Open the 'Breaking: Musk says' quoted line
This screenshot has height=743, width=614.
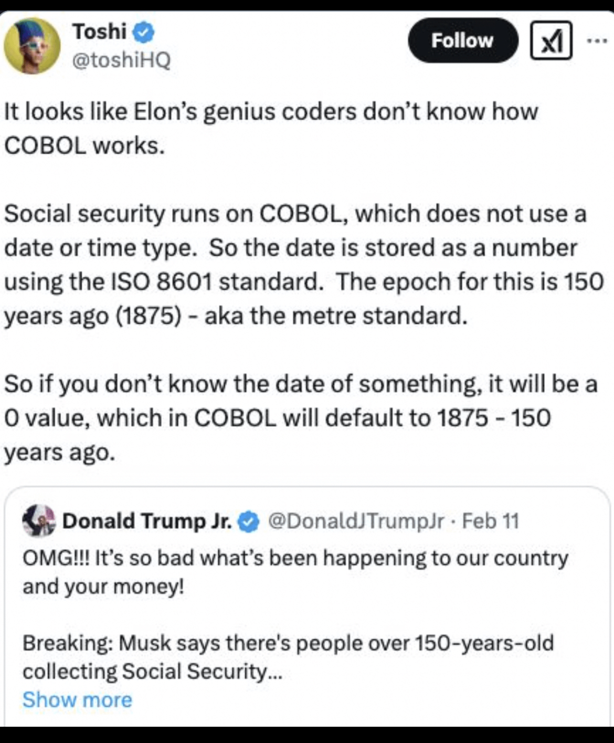point(288,657)
